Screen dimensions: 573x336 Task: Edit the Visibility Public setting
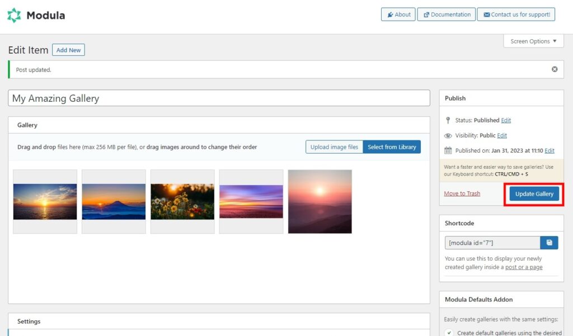pyautogui.click(x=502, y=135)
